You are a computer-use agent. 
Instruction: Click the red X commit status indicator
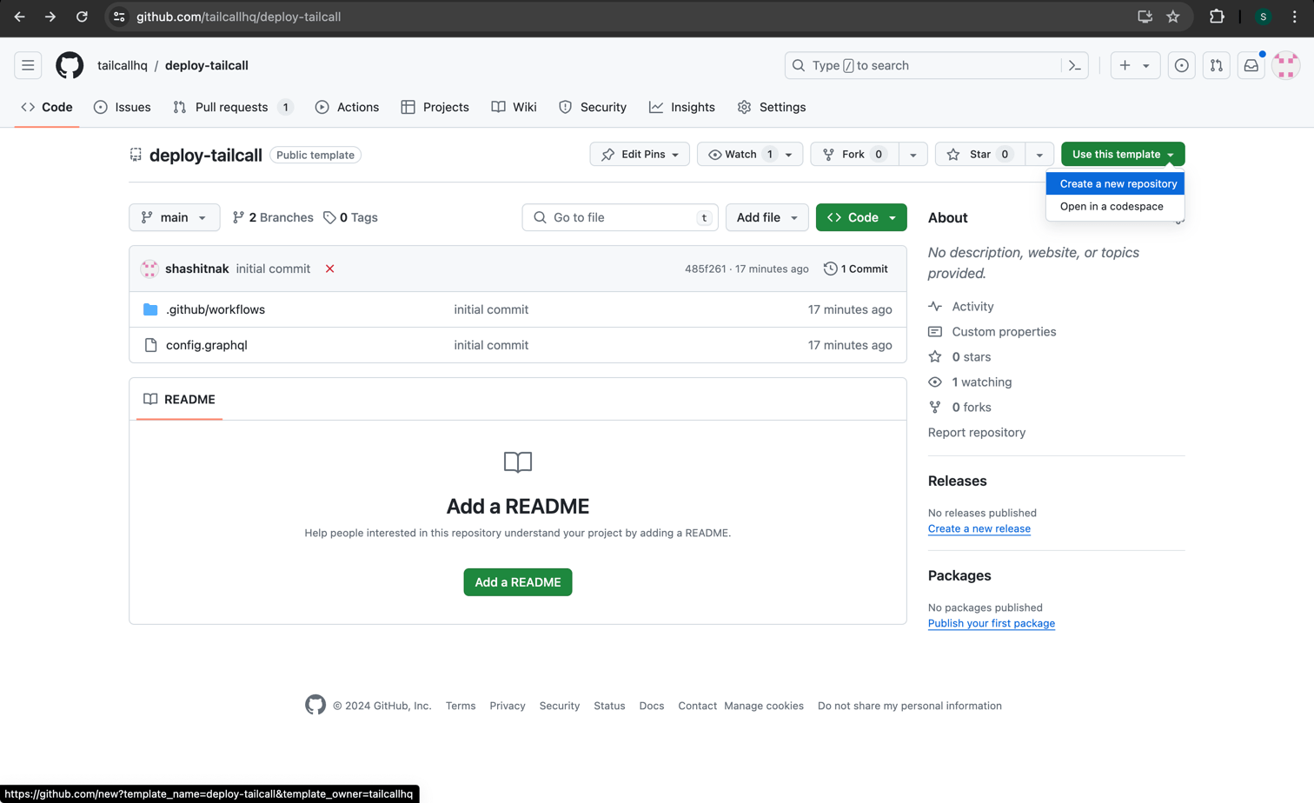[329, 269]
